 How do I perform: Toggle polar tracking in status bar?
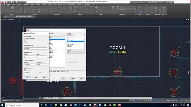144,101
